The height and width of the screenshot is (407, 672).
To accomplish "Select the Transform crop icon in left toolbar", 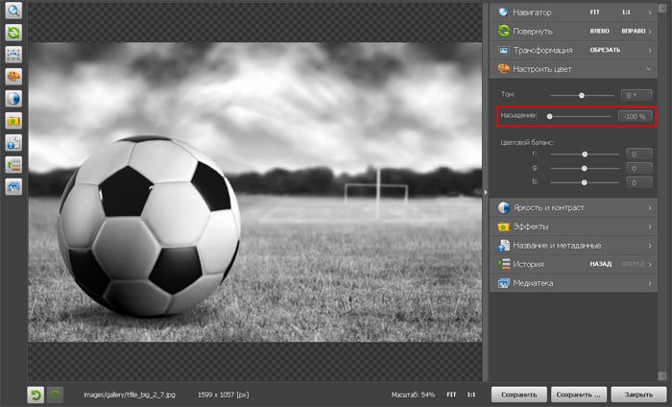I will 13,54.
